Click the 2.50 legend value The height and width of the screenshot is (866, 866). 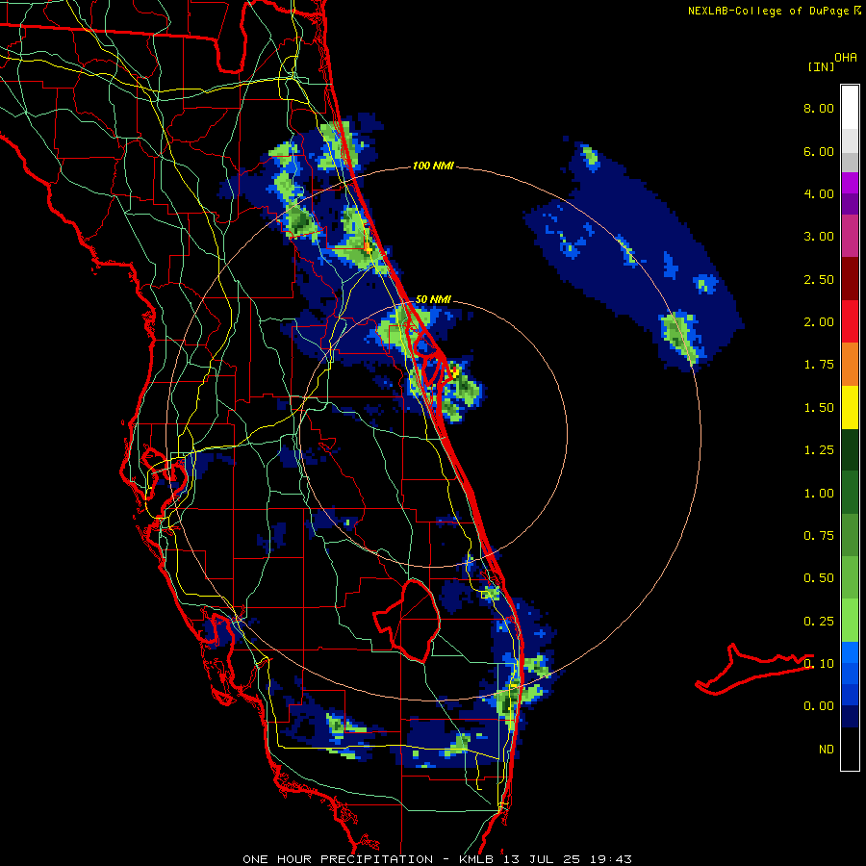click(819, 279)
